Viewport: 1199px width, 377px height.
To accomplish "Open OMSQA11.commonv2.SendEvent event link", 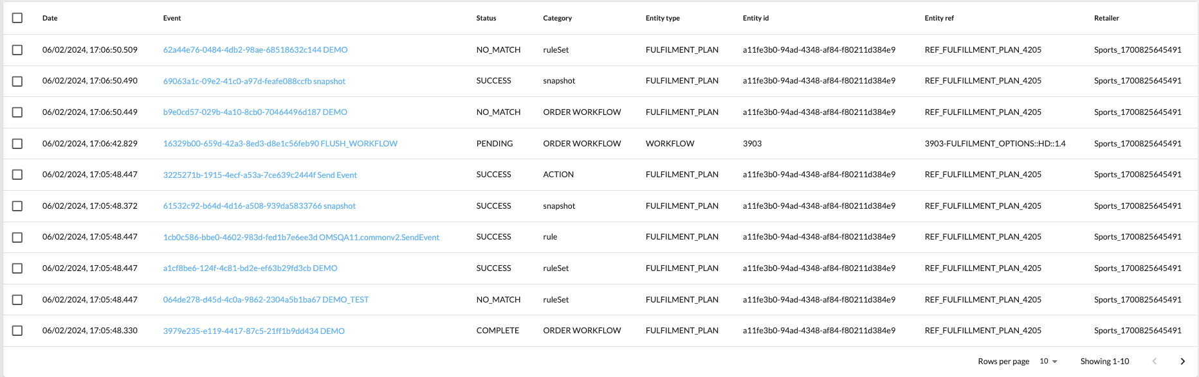I will (x=301, y=238).
